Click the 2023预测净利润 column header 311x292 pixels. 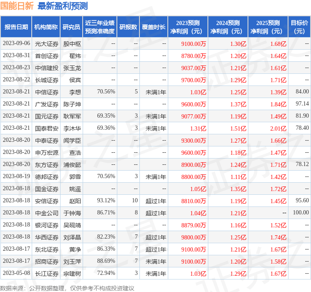pyautogui.click(x=188, y=27)
